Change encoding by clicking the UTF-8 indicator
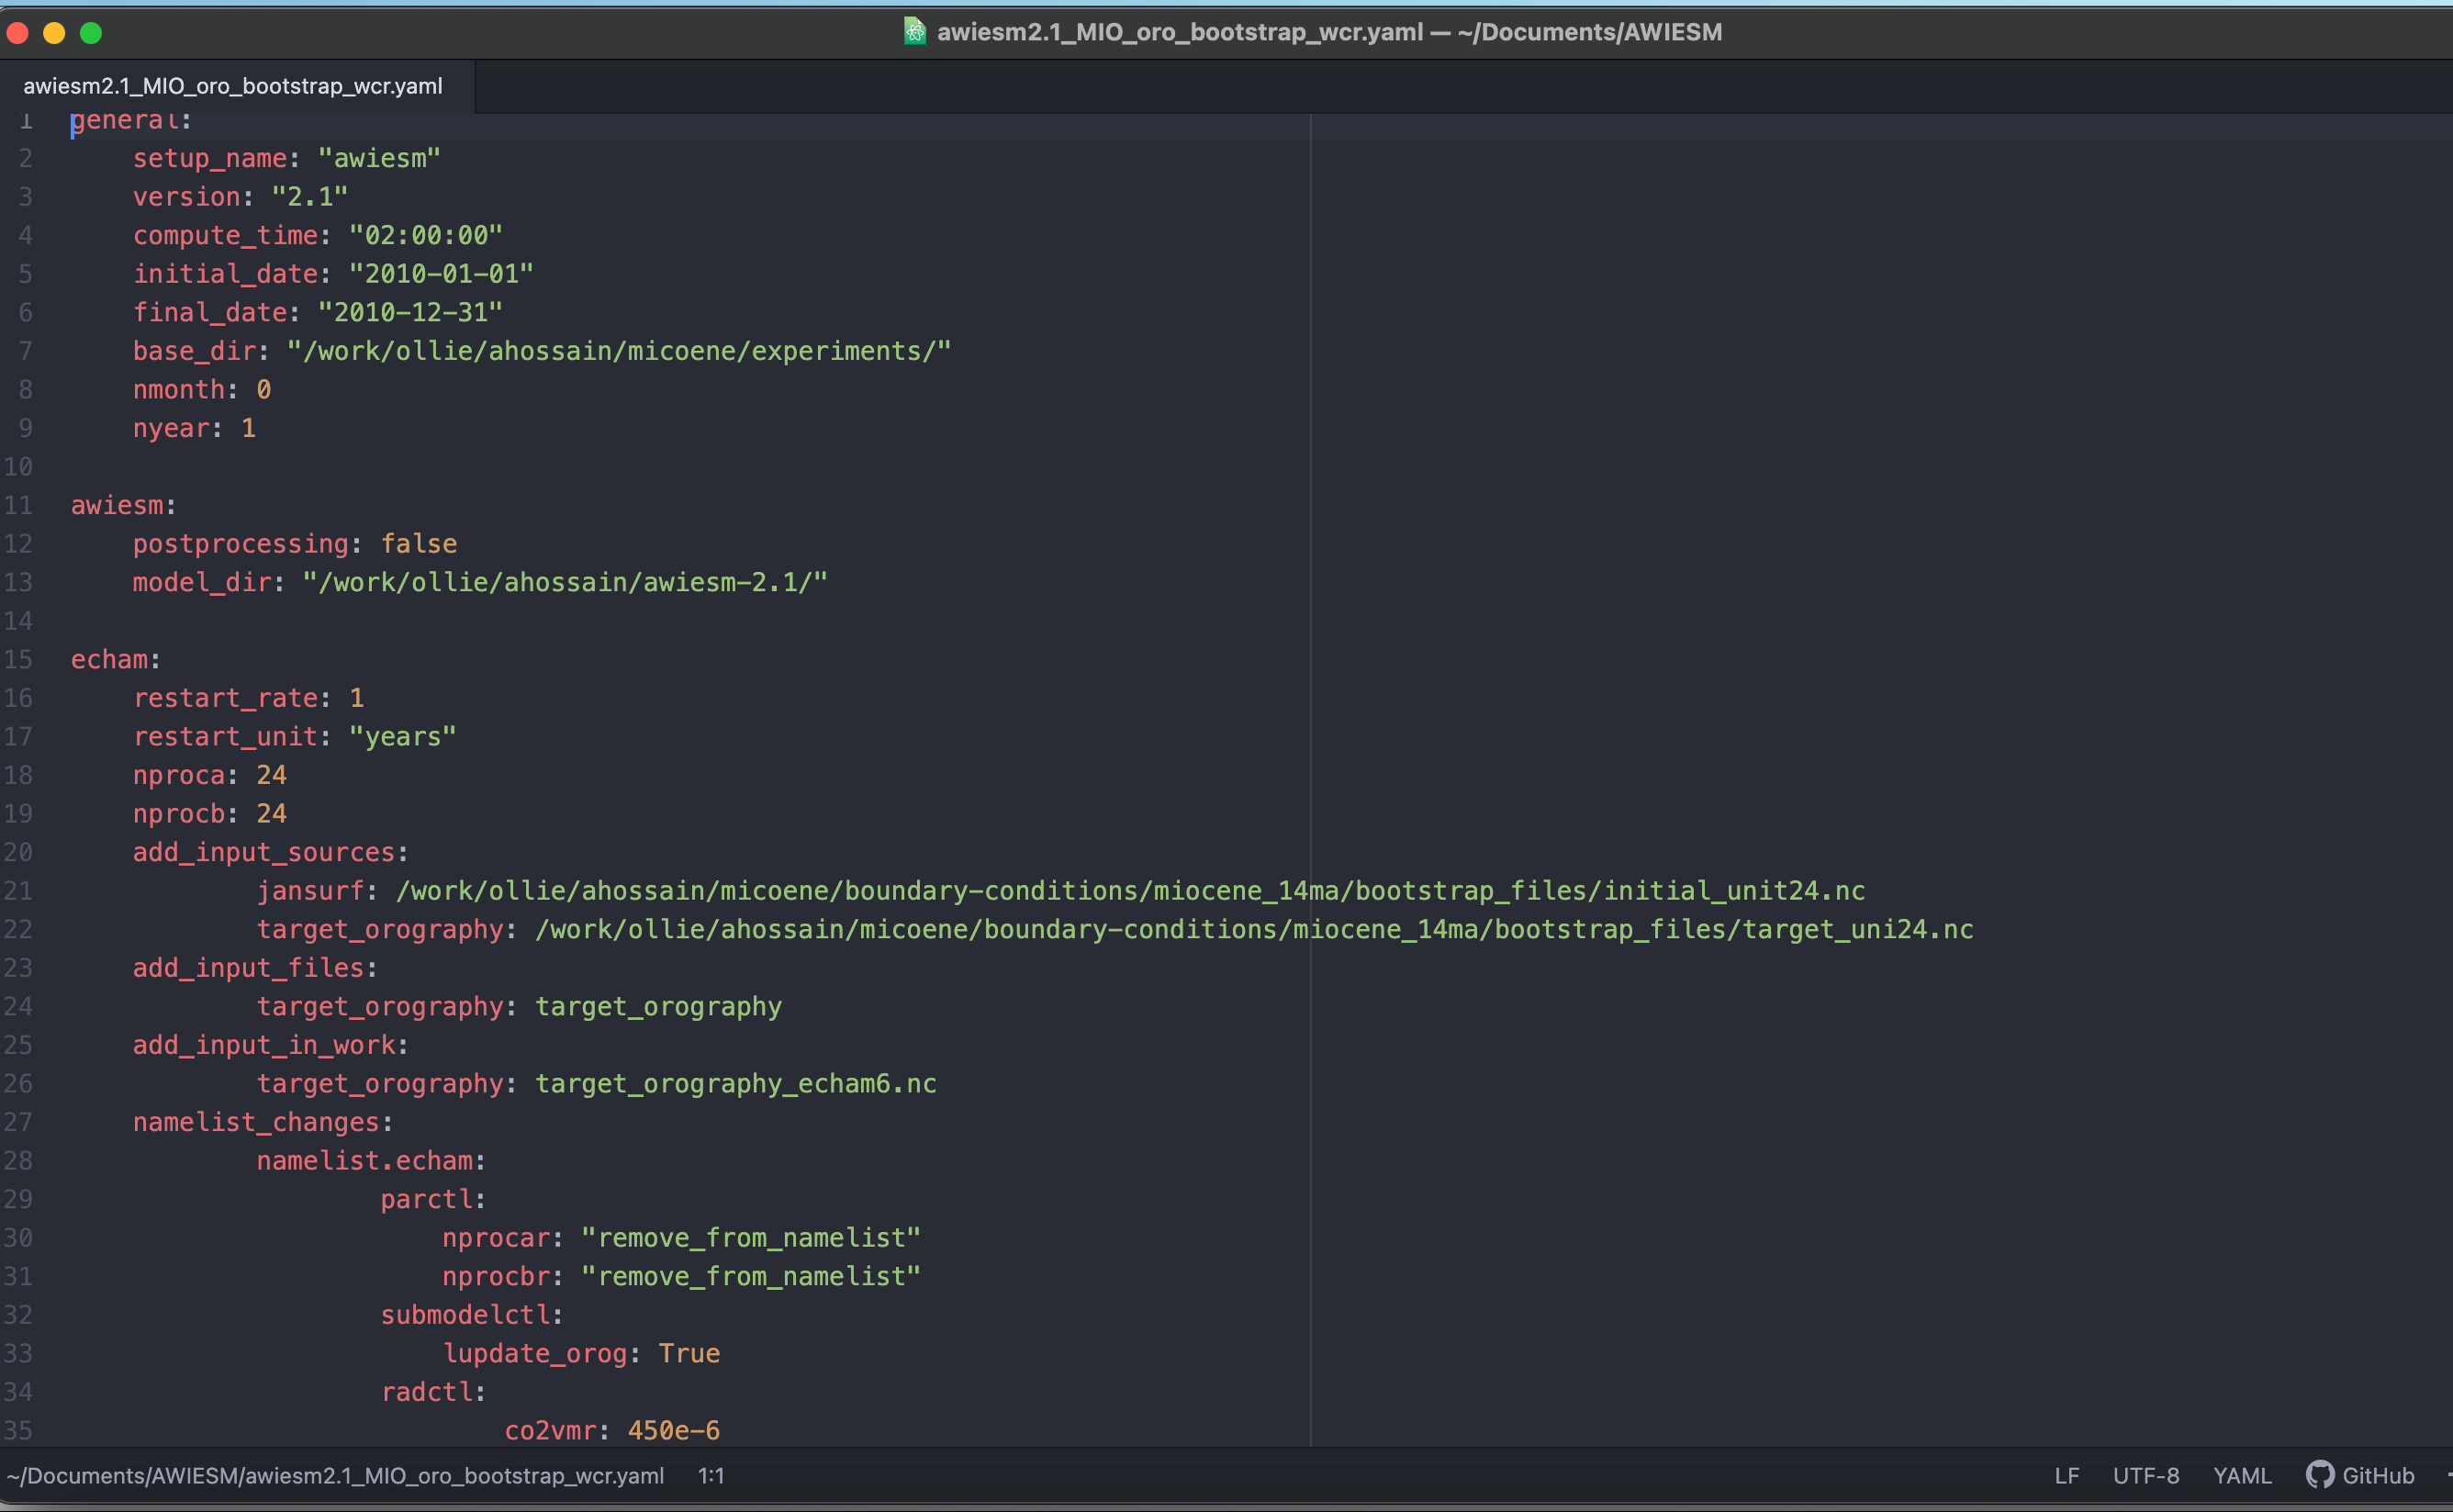The image size is (2453, 1512). point(2146,1475)
